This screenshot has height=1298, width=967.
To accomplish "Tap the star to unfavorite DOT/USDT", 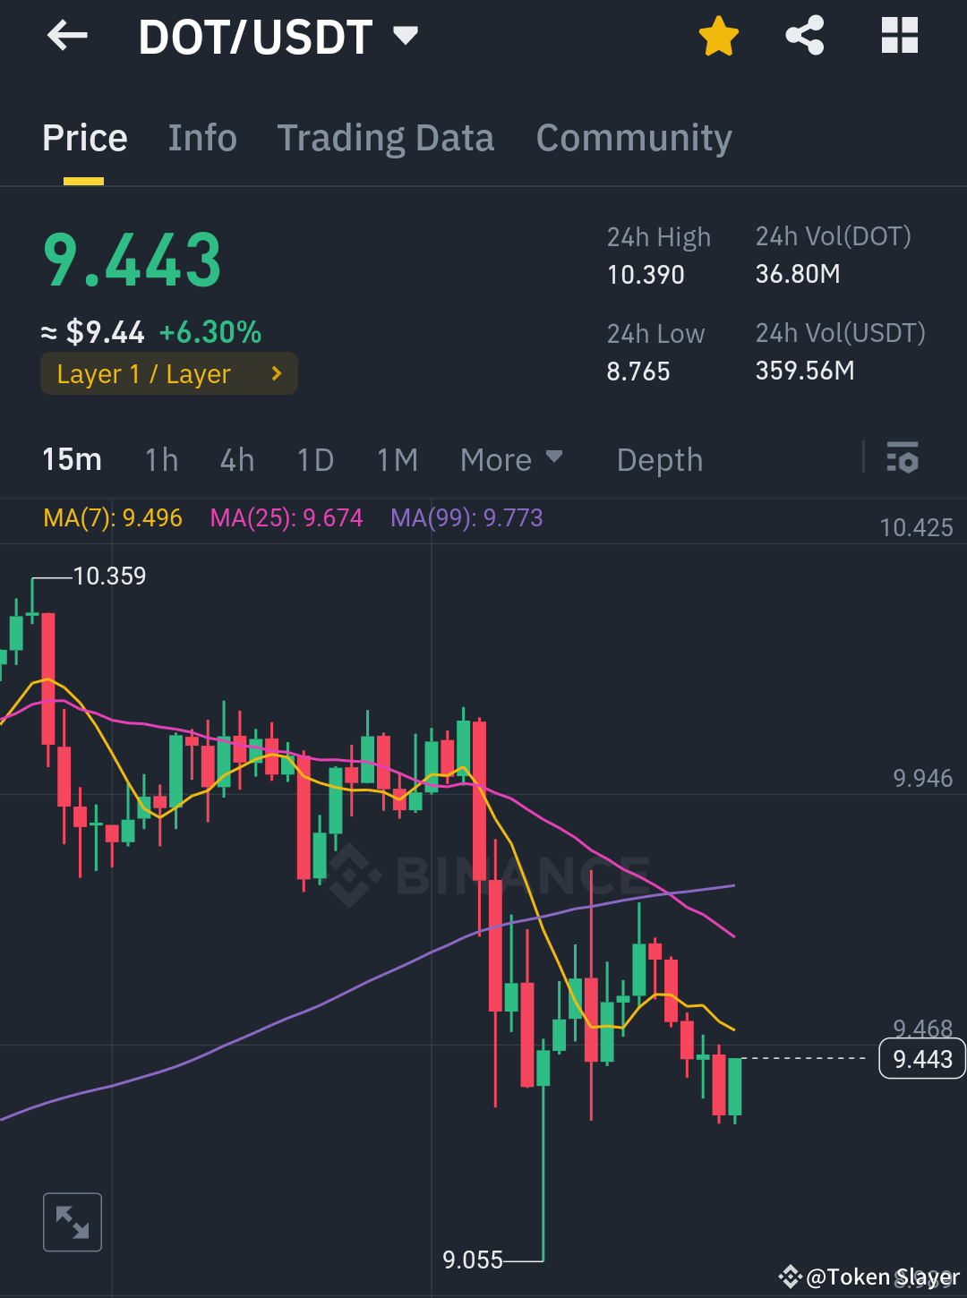I will click(x=719, y=36).
